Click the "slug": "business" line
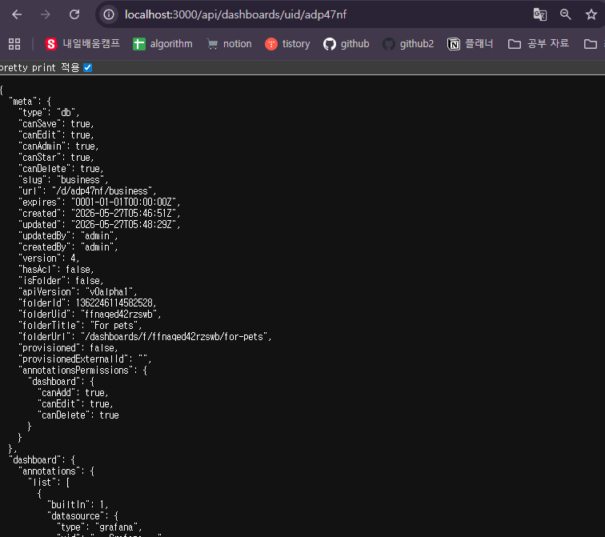The image size is (605, 537). [63, 180]
